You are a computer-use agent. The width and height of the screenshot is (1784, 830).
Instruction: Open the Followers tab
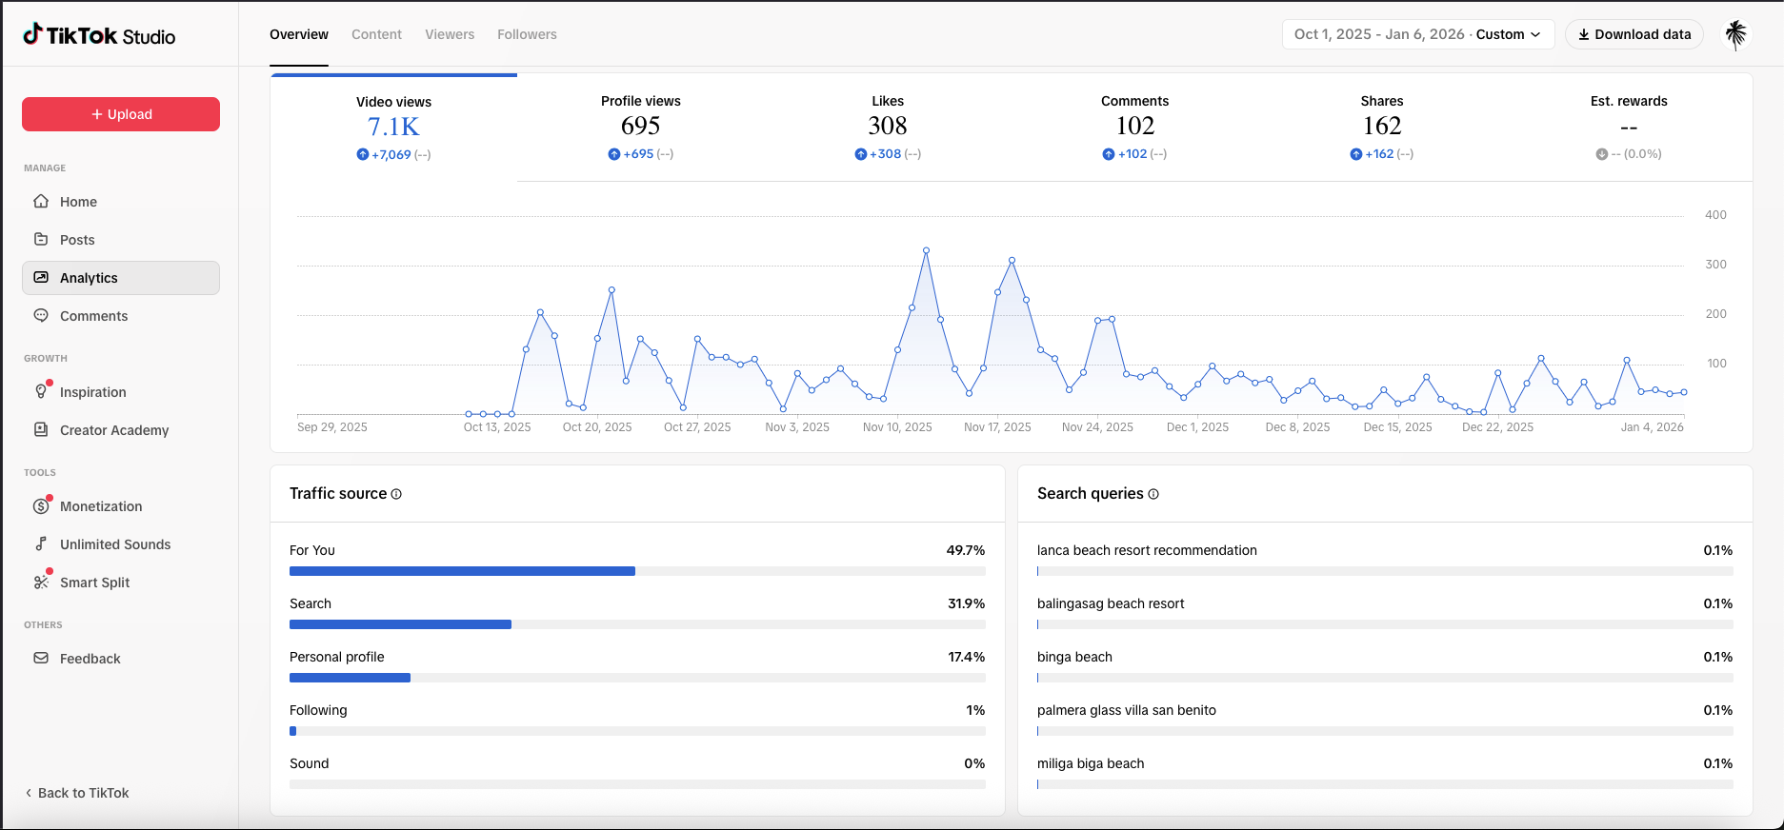pyautogui.click(x=527, y=34)
